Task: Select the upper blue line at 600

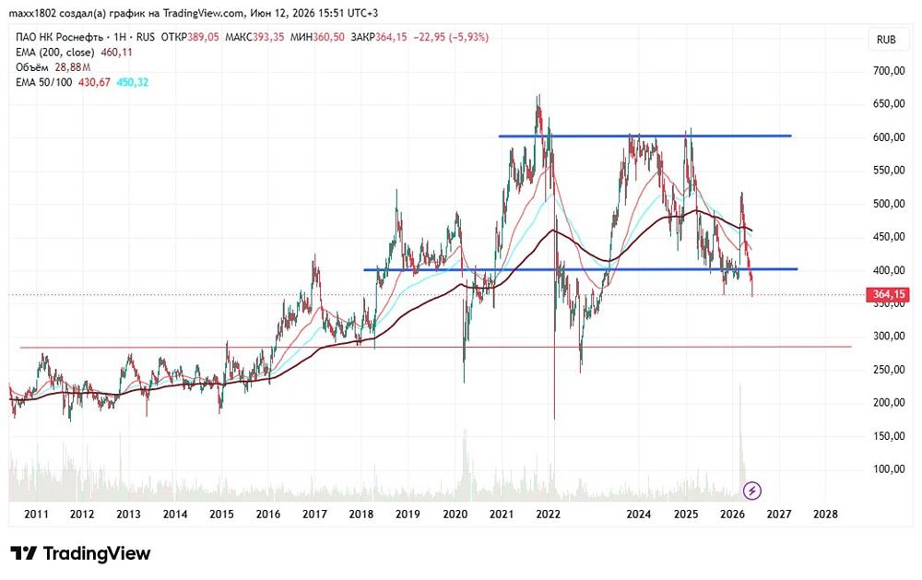Action: point(644,136)
